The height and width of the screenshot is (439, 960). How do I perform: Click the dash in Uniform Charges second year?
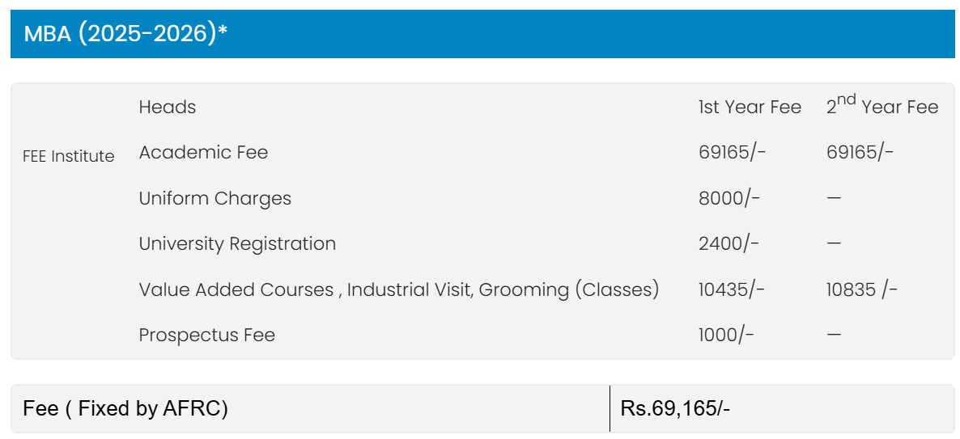pyautogui.click(x=833, y=198)
